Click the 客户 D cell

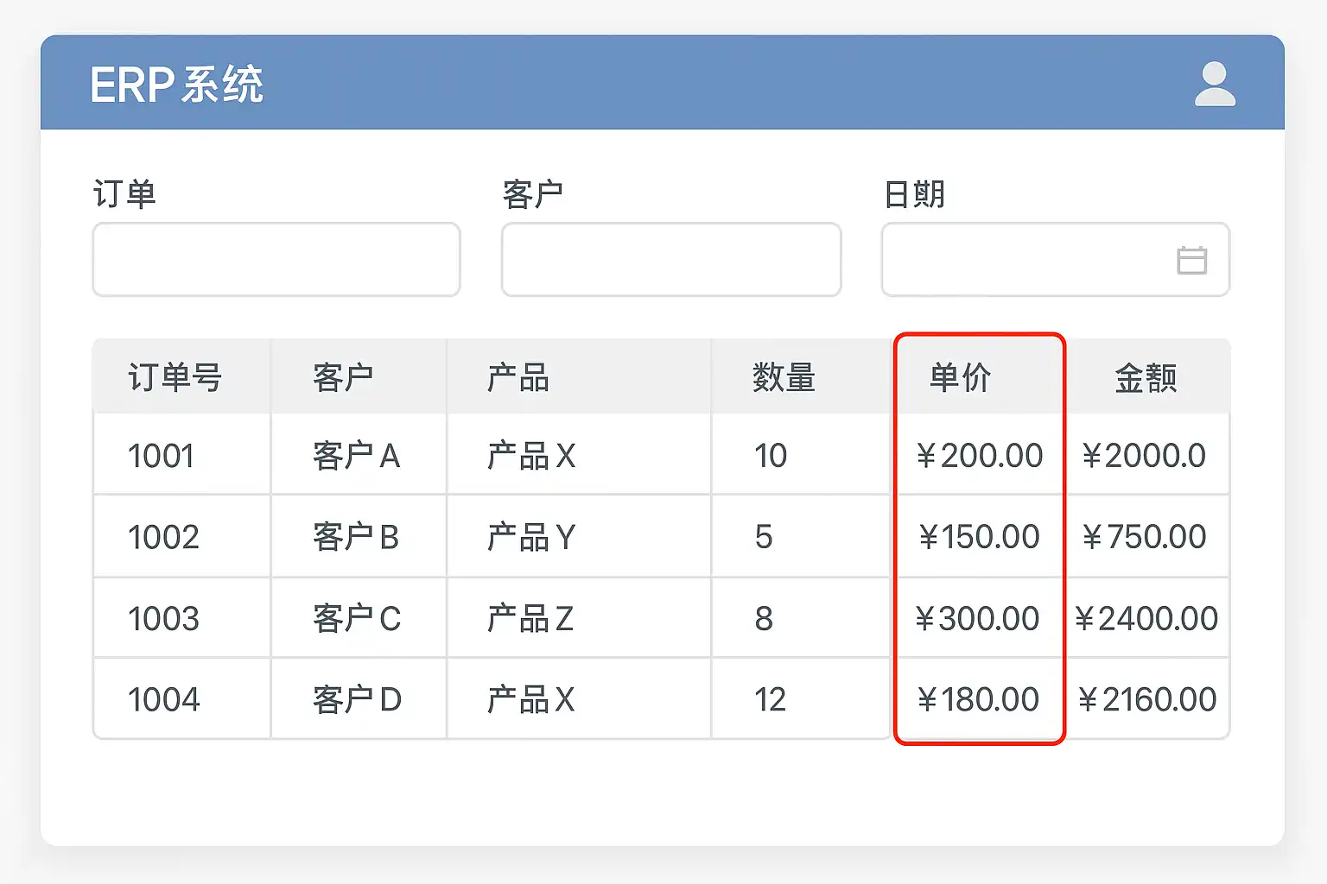click(357, 699)
